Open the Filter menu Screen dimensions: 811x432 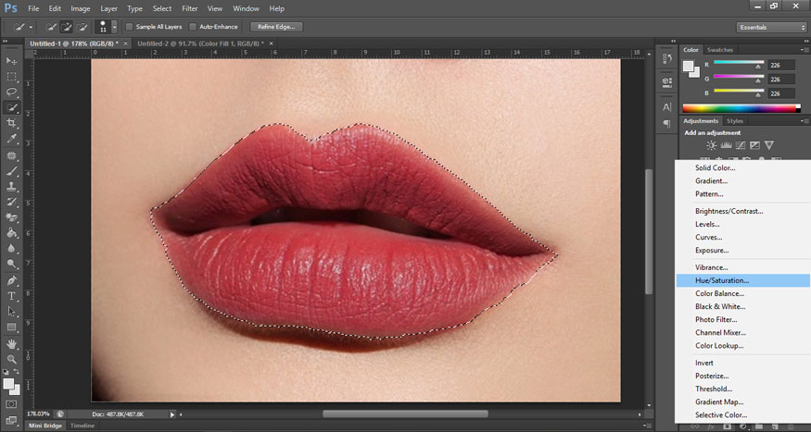coord(189,8)
